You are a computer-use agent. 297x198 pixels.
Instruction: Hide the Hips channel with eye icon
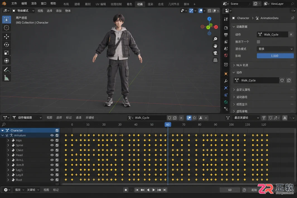[52, 140]
